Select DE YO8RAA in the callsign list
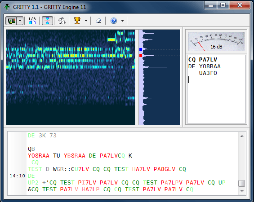The height and width of the screenshot is (202, 254). 205,66
